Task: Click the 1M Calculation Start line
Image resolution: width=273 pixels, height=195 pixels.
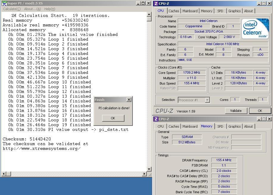Action: 60,16
